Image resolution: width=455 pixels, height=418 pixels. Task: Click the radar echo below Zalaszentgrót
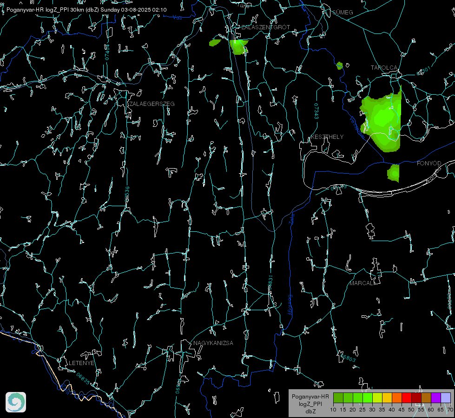239,47
